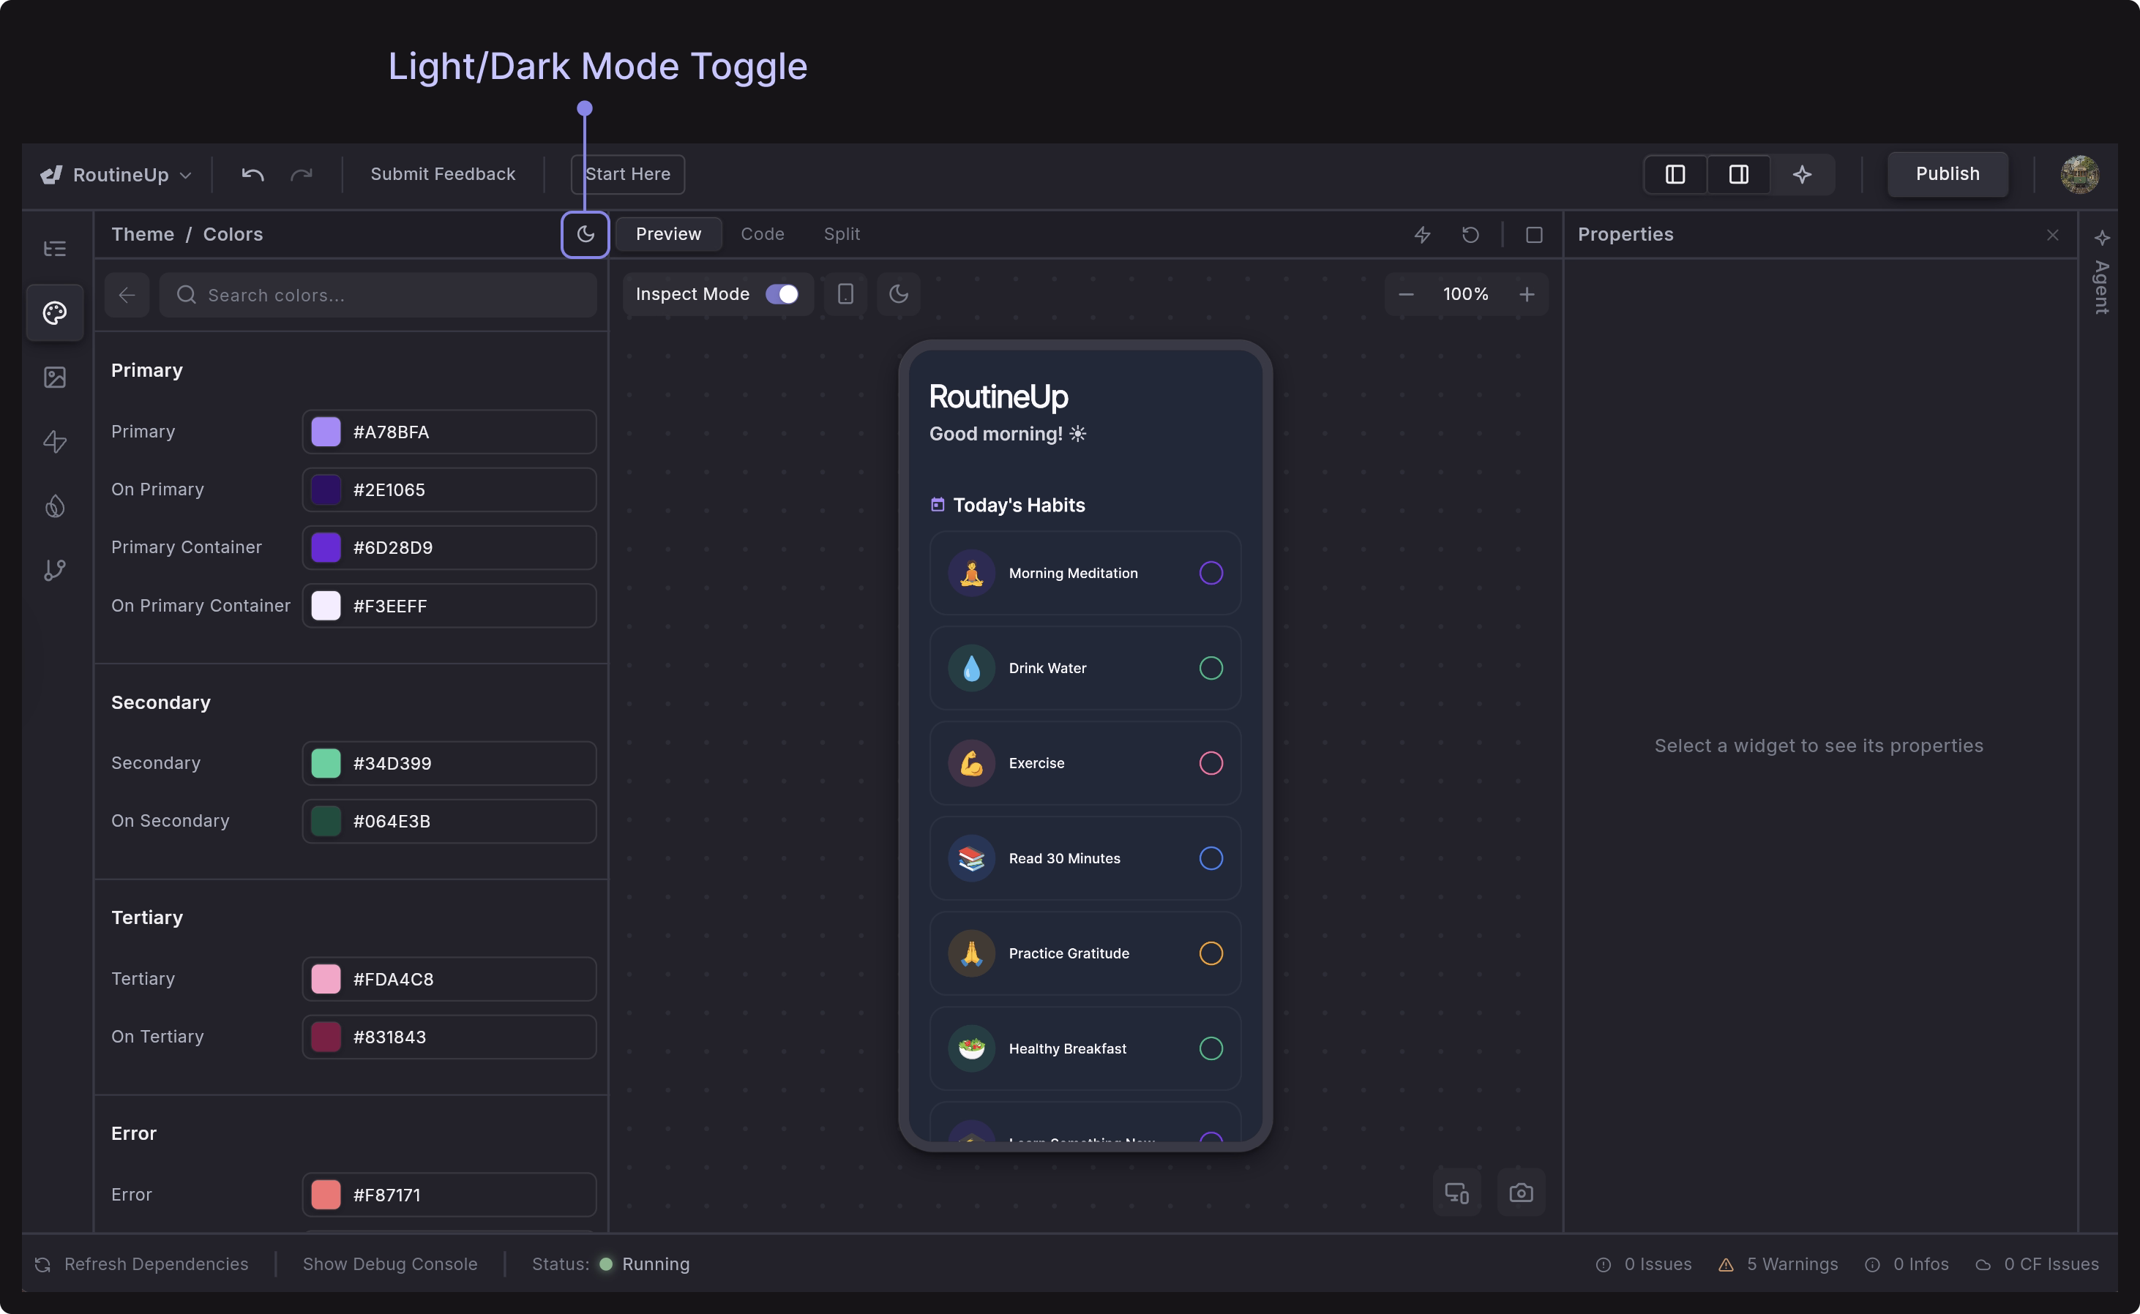Click the Search colors input field

(378, 295)
